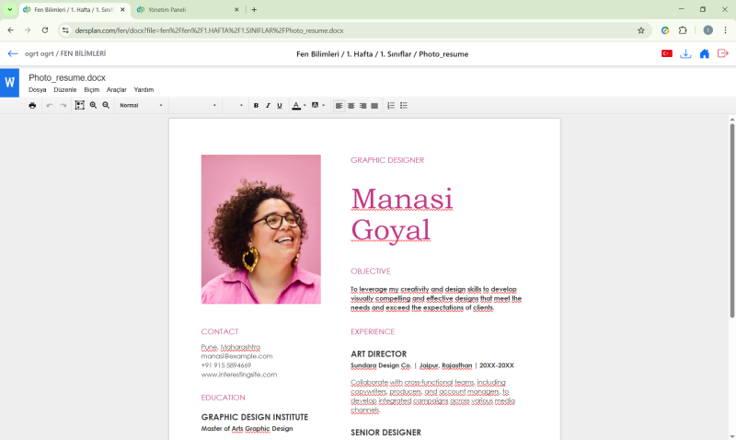
Task: Open the Dosya menu
Action: click(x=37, y=90)
